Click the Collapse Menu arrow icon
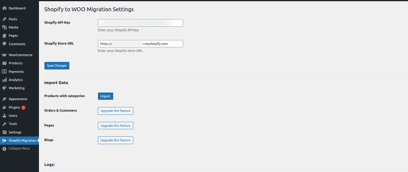 [x=4, y=149]
